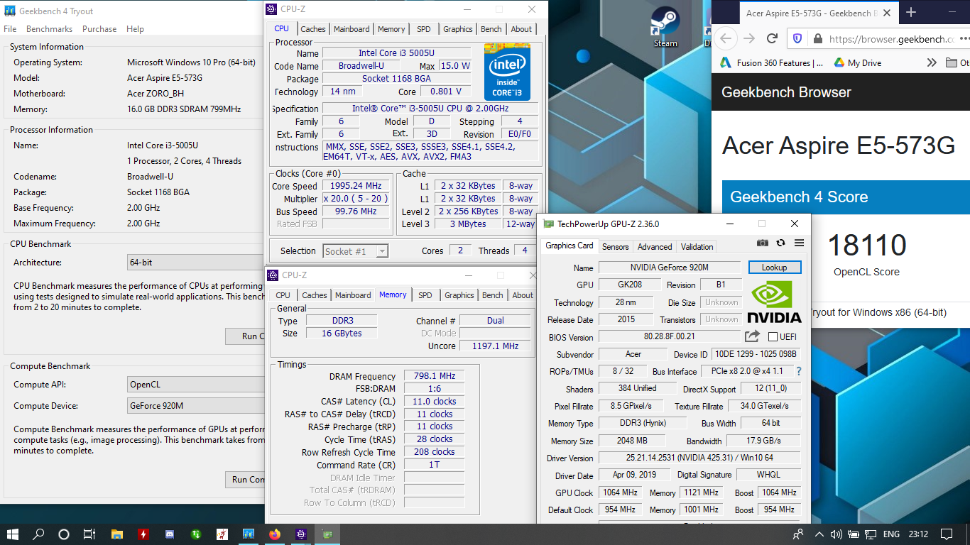Click the Geekbench Browser header link

click(786, 92)
